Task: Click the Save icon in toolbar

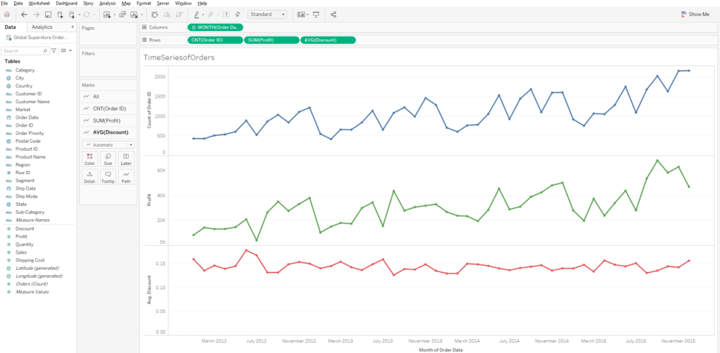Action: click(x=48, y=14)
